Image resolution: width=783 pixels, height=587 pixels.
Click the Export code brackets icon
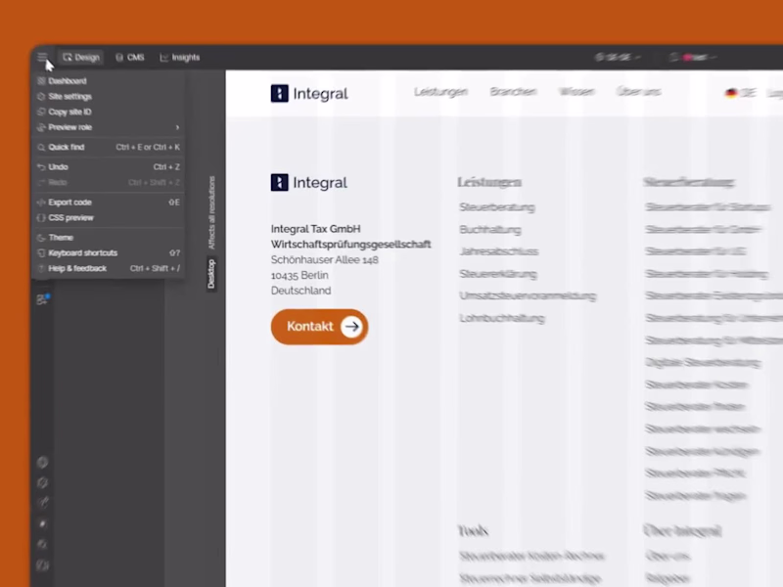(x=41, y=203)
